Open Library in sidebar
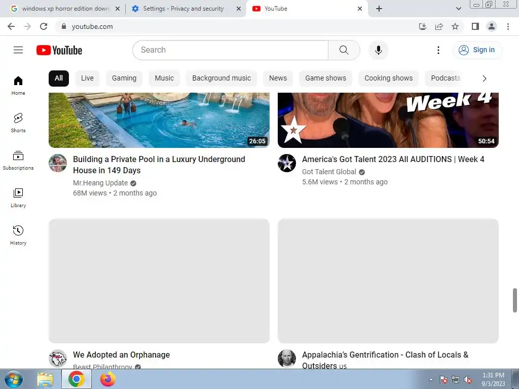Image resolution: width=519 pixels, height=389 pixels. [18, 198]
